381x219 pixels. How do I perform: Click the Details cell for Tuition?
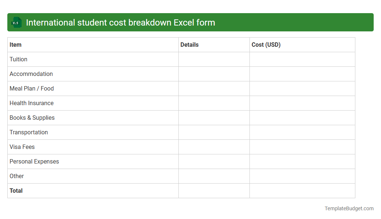pyautogui.click(x=214, y=59)
